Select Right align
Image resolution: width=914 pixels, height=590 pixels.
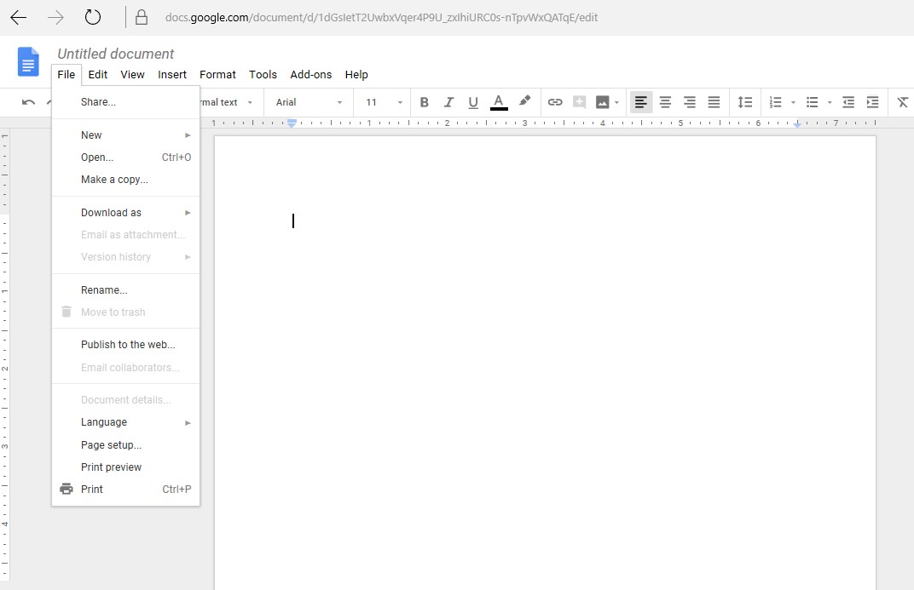pyautogui.click(x=690, y=102)
